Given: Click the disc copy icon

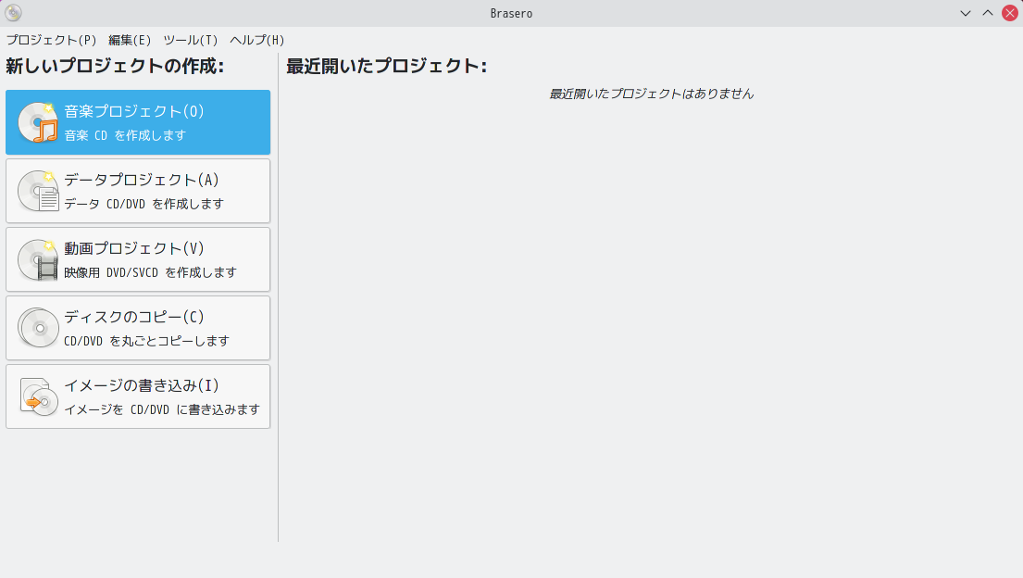Looking at the screenshot, I should pyautogui.click(x=38, y=328).
